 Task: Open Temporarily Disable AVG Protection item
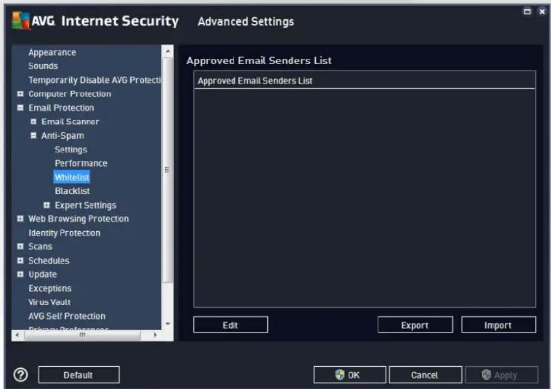point(94,80)
